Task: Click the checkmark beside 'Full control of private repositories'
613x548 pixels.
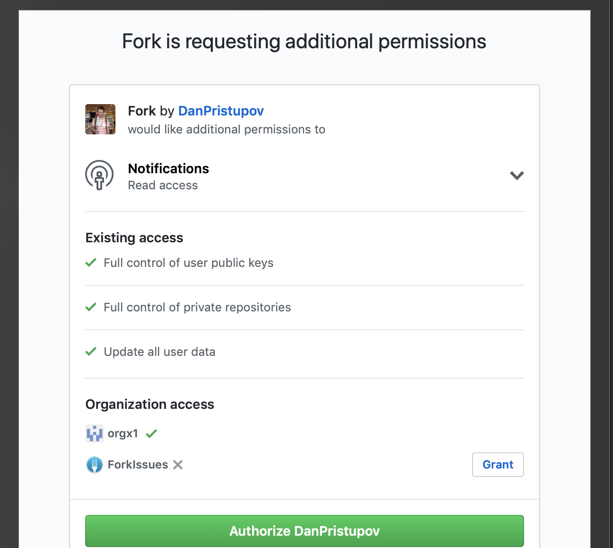Action: point(90,307)
